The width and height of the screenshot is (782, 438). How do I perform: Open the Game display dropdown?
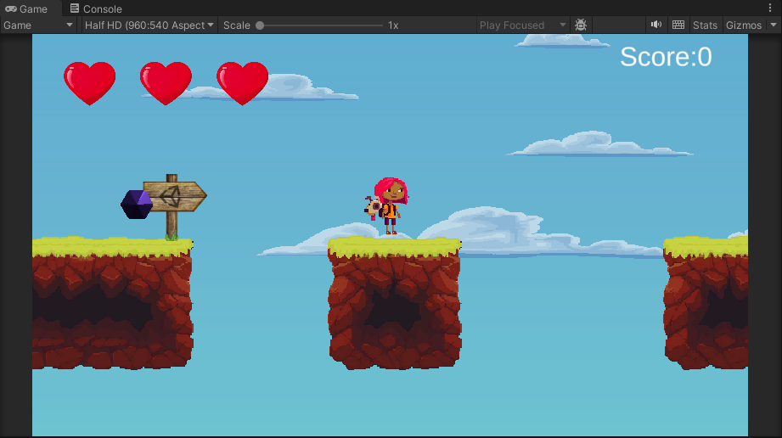[38, 25]
